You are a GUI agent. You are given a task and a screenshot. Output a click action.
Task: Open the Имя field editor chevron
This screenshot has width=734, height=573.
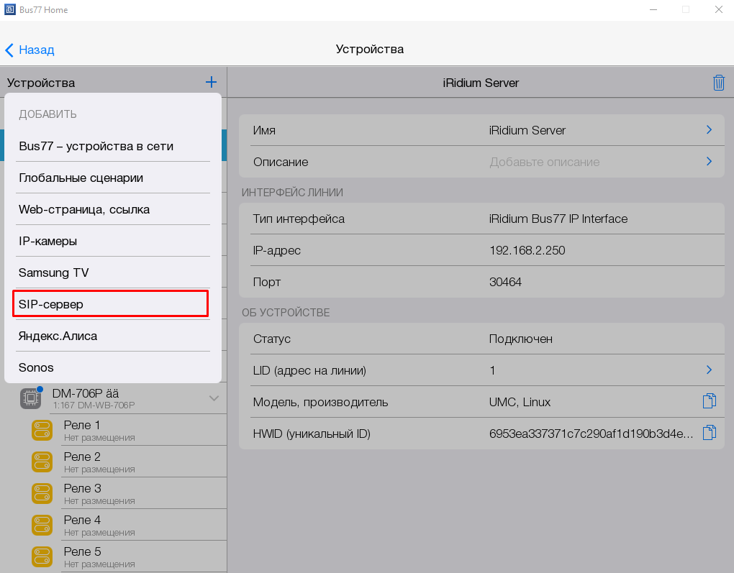click(x=709, y=130)
